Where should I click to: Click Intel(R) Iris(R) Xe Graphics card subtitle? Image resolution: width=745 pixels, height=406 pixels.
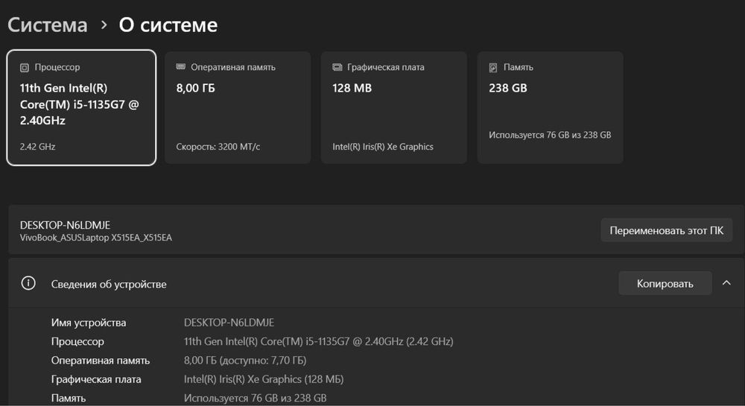point(383,147)
